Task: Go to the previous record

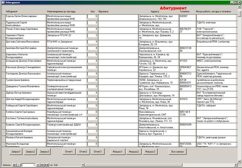Action: click(19, 165)
